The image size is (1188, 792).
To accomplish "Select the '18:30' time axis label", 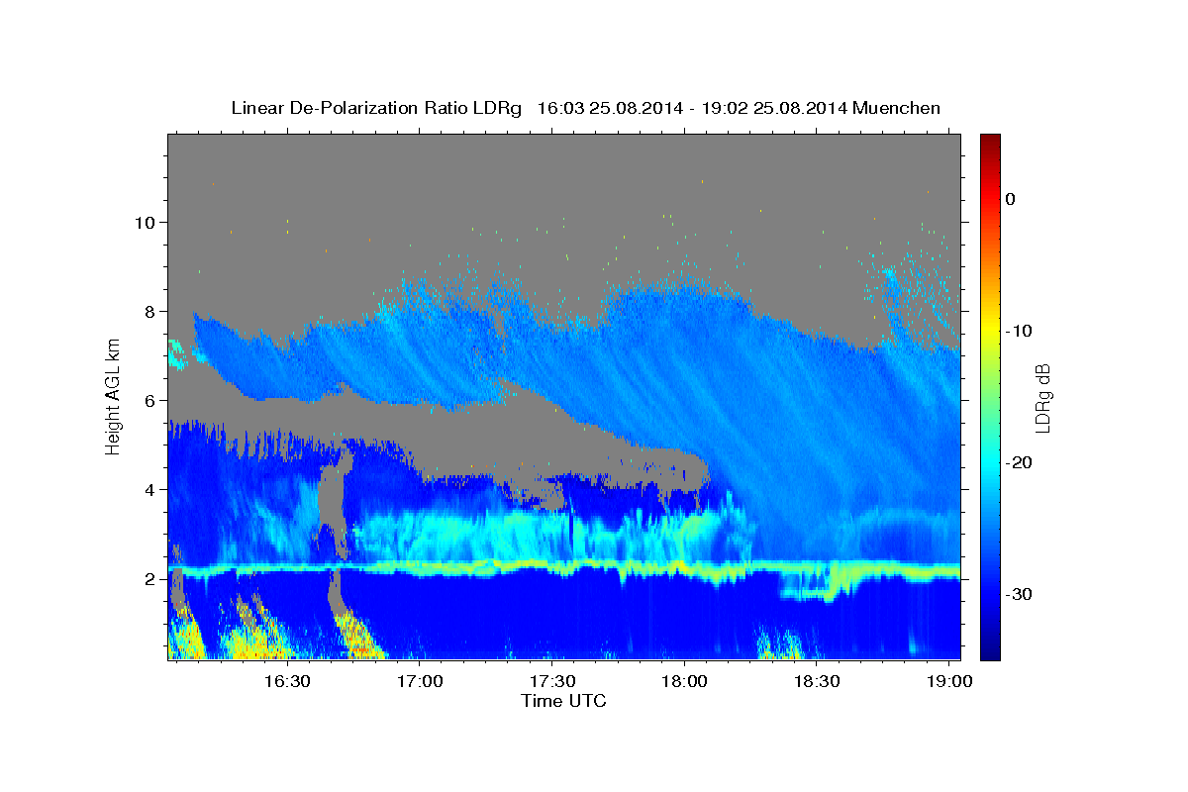I will 817,682.
